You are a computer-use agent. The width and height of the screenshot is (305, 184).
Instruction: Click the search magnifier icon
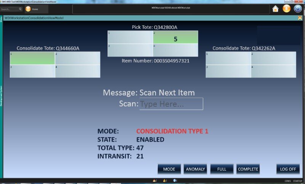(x=20, y=9)
